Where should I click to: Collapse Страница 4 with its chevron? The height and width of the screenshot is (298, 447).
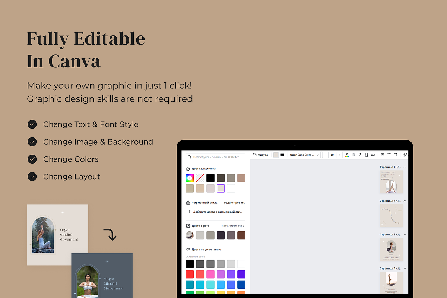pyautogui.click(x=405, y=269)
